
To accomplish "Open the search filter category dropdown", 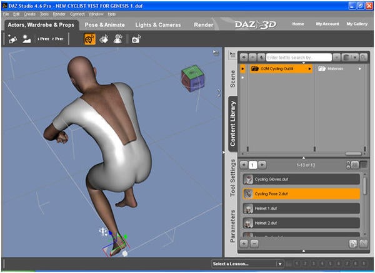I will click(x=350, y=58).
